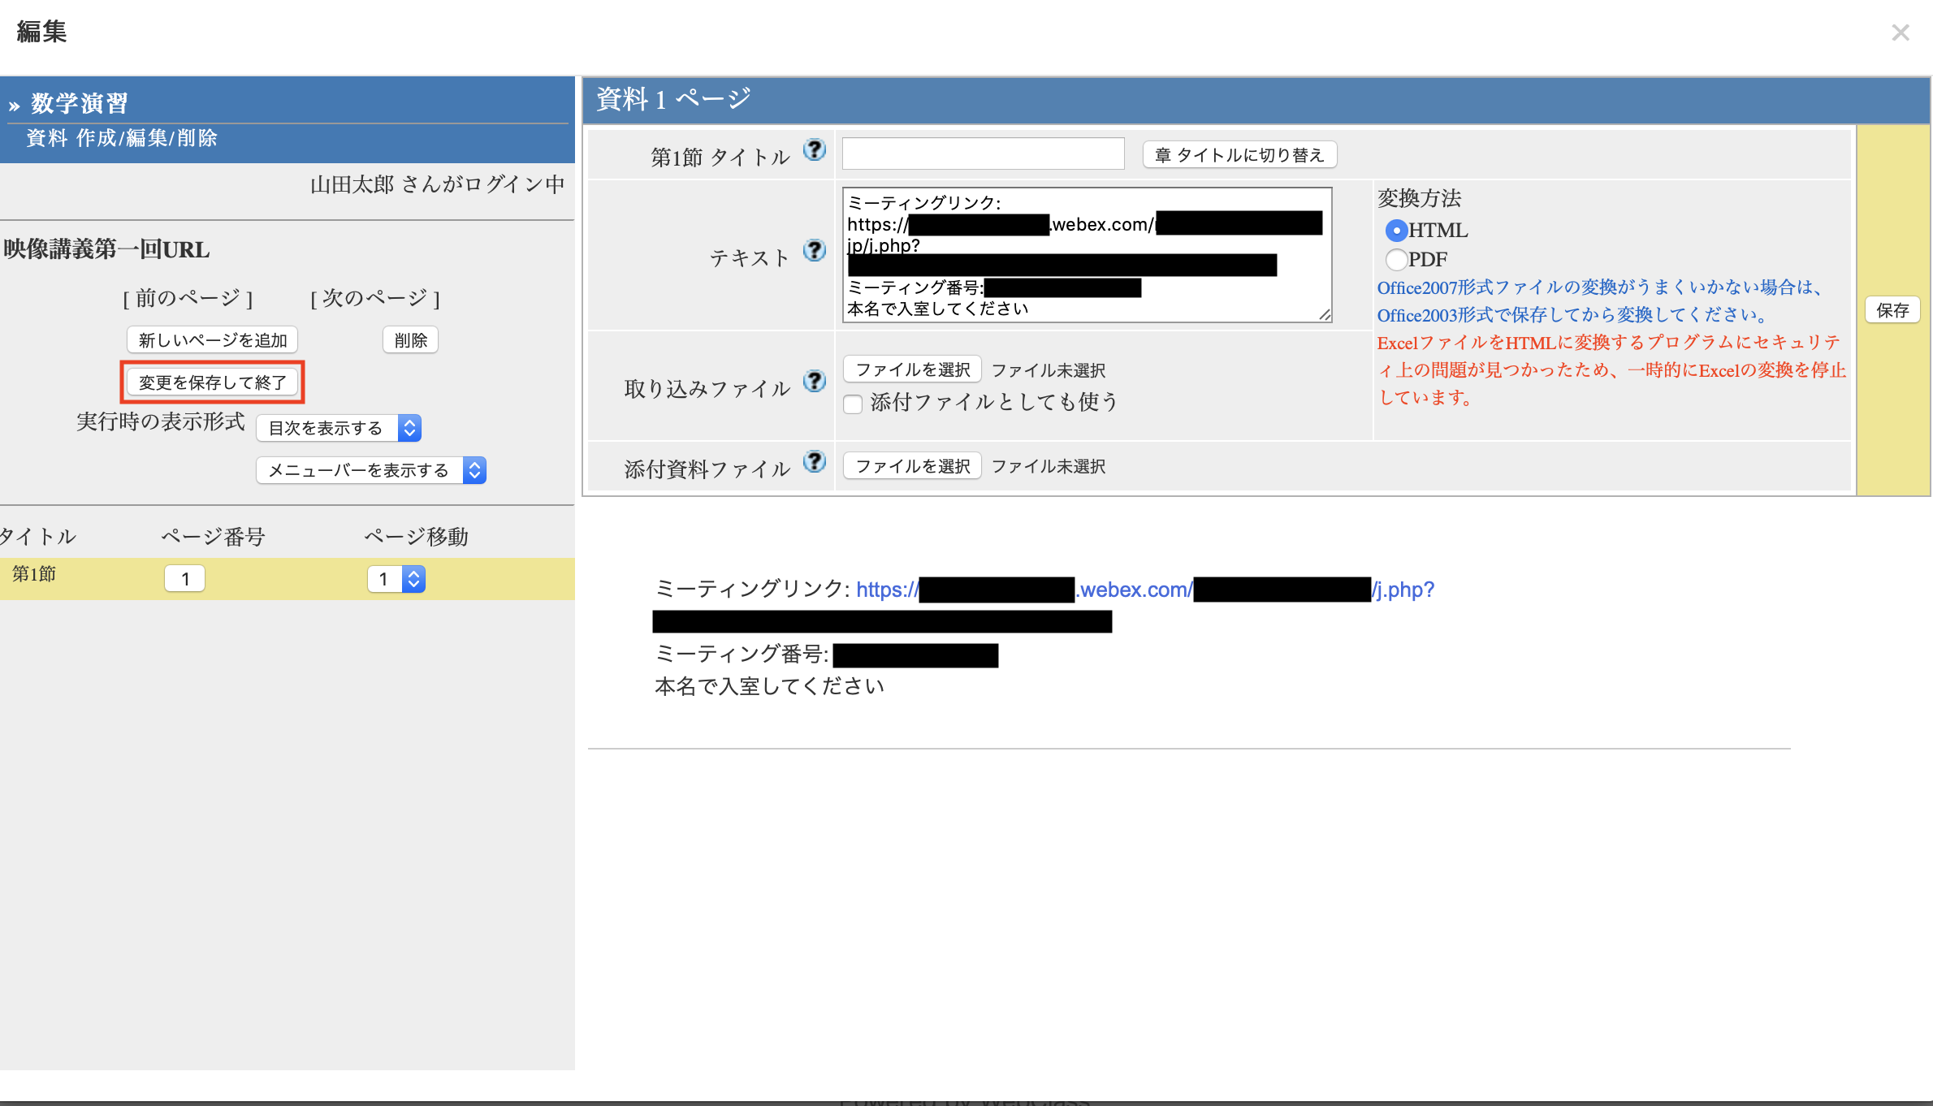The height and width of the screenshot is (1106, 1933).
Task: Click 本名で入室してください preview text
Action: click(x=769, y=686)
